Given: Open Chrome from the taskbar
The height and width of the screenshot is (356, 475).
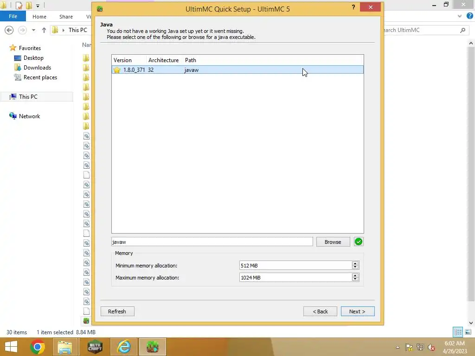Looking at the screenshot, I should [x=37, y=347].
